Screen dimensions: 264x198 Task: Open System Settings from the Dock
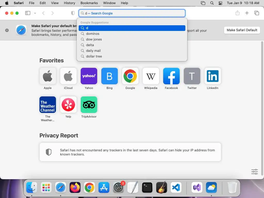point(118,187)
